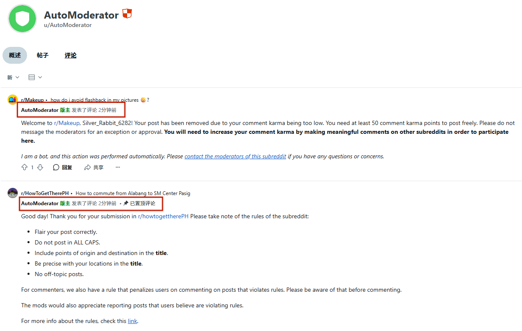Click the contact the moderators link
Viewport: 522px width, 331px height.
235,156
